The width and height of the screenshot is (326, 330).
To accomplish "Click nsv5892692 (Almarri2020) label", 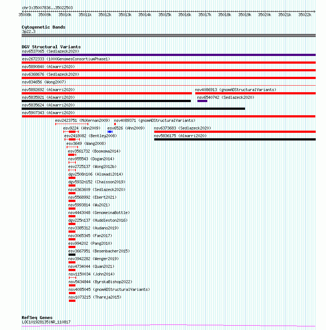I will (48, 90).
